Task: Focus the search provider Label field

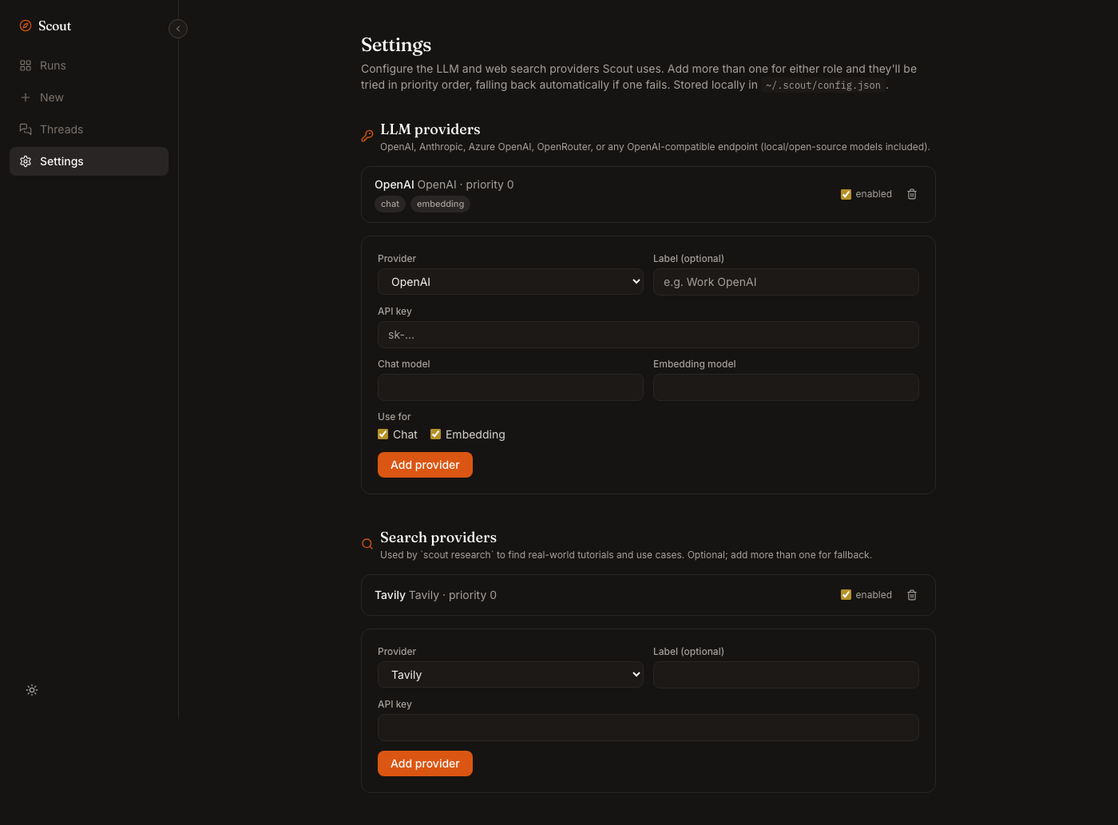Action: pos(786,675)
